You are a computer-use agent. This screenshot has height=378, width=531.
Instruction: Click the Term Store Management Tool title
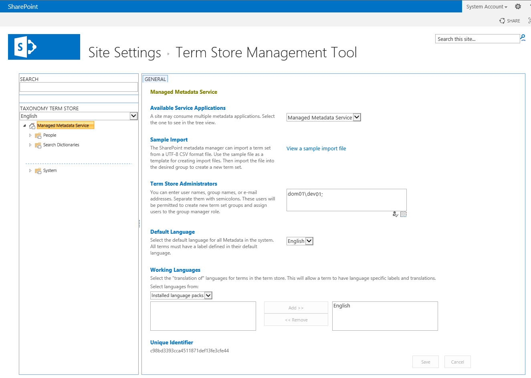point(266,53)
